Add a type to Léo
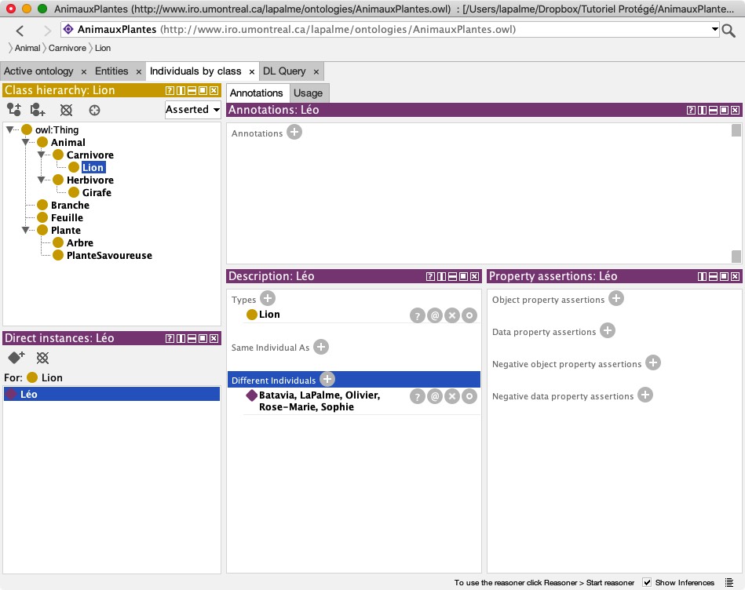The height and width of the screenshot is (590, 745). pos(268,298)
